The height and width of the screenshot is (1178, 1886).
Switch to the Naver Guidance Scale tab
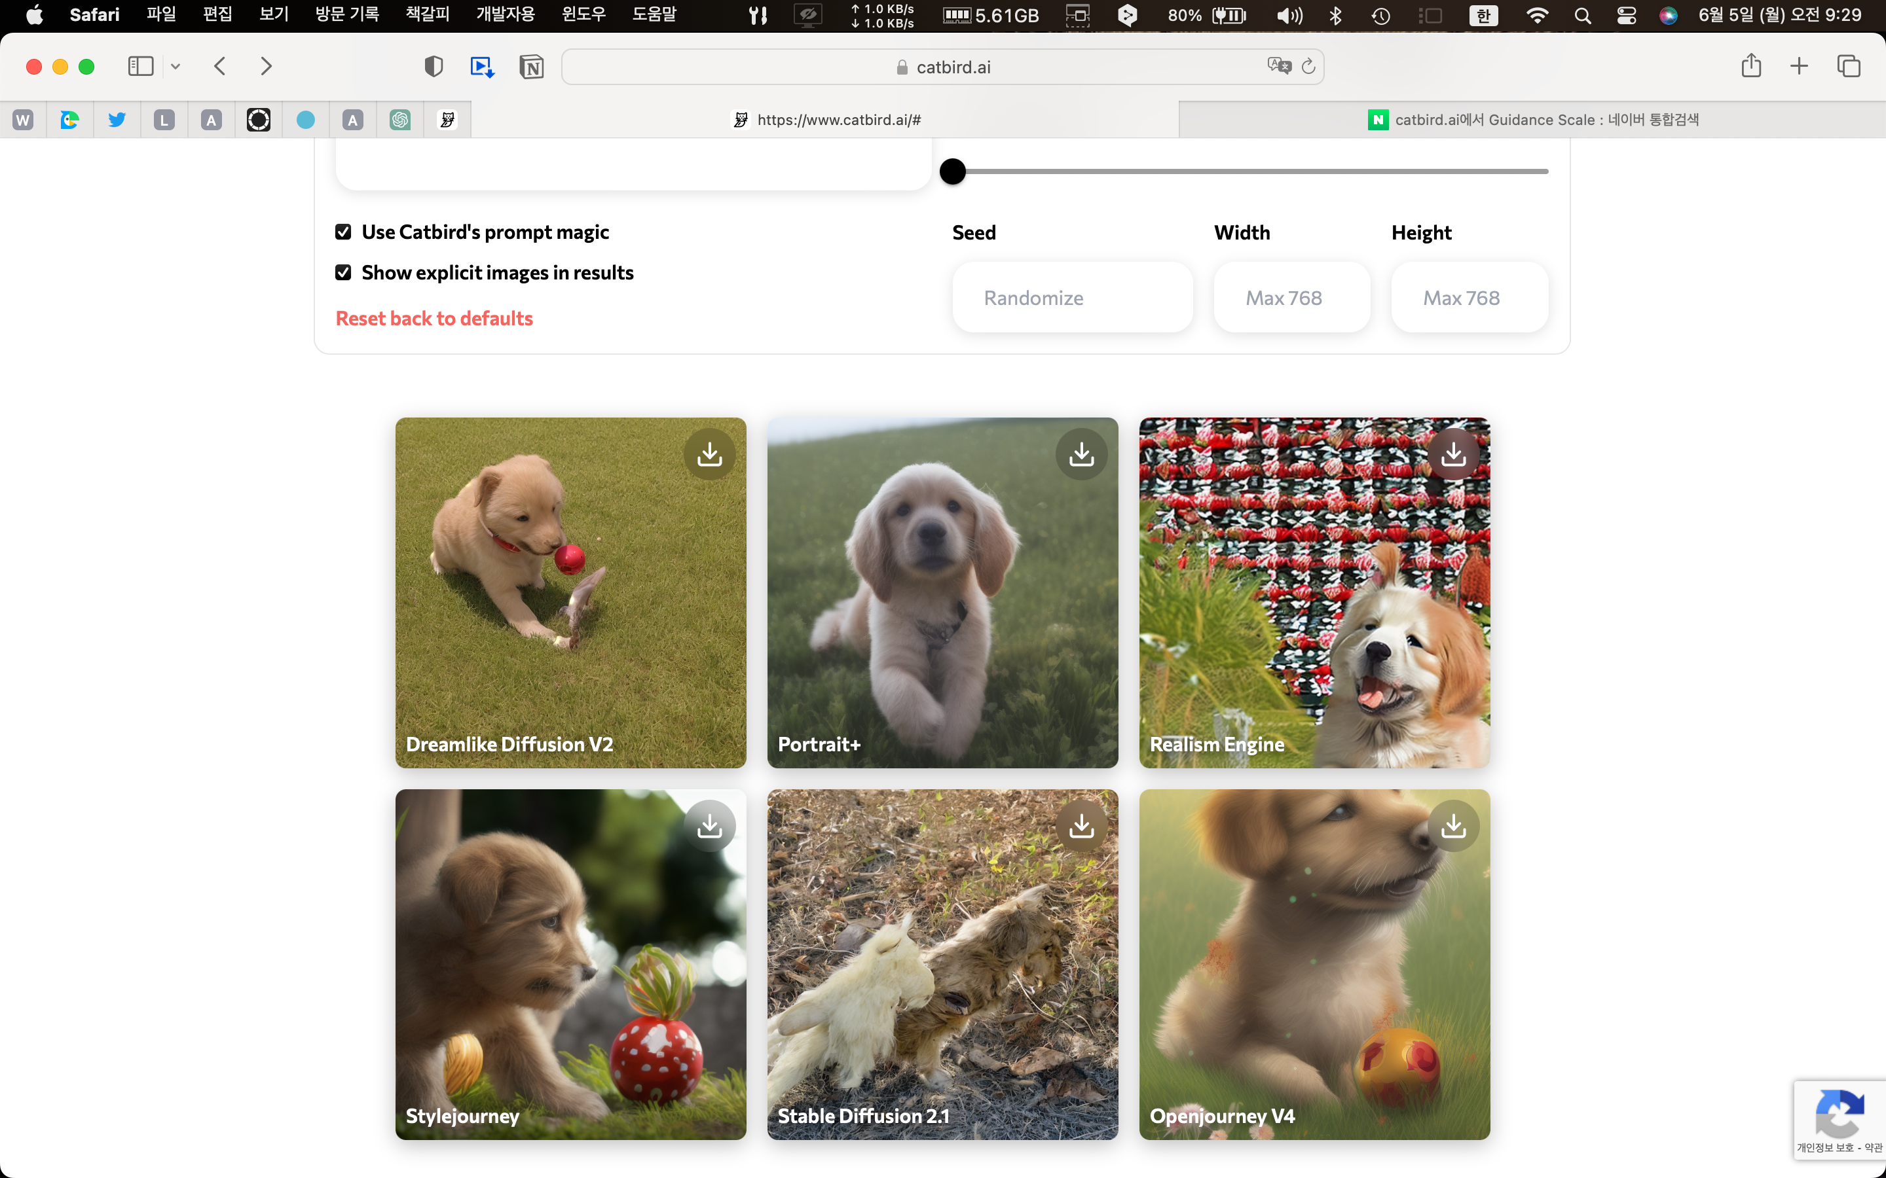pyautogui.click(x=1532, y=120)
